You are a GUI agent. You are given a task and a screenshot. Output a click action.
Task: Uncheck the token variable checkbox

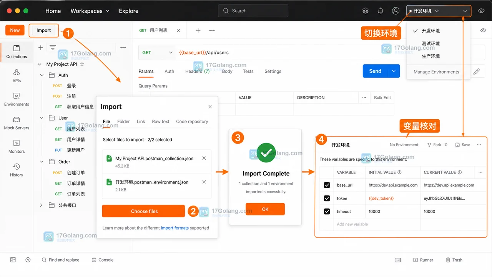point(327,199)
